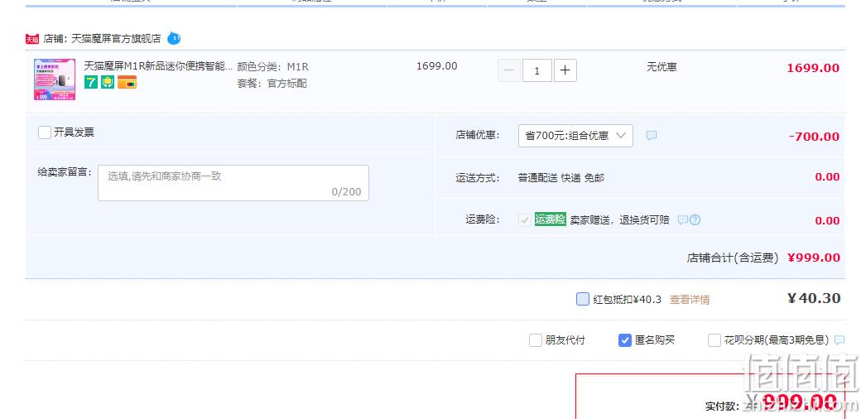Toggle the 运费险 checkbox
The height and width of the screenshot is (419, 866).
(x=525, y=219)
